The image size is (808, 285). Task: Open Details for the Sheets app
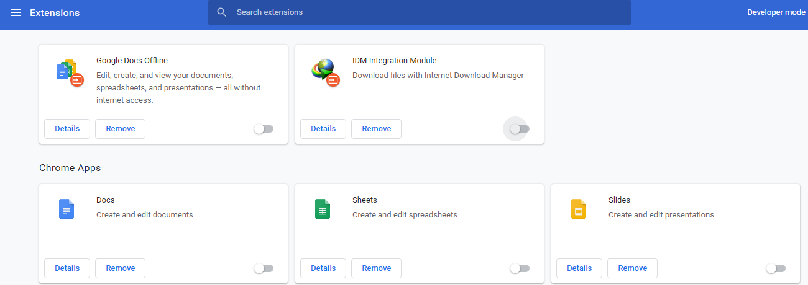point(323,268)
